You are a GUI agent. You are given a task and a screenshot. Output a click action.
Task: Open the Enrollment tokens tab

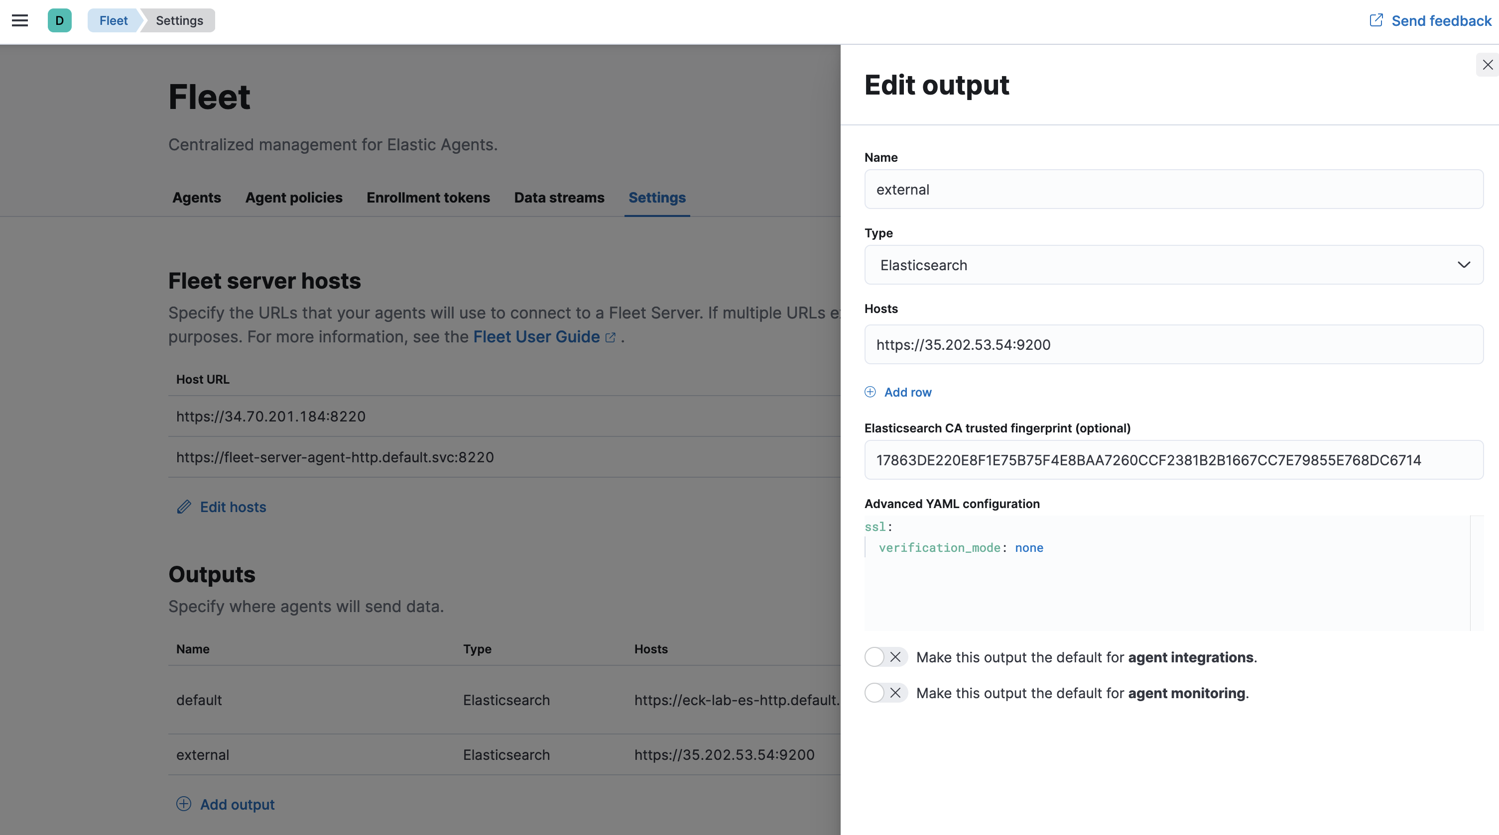[428, 198]
